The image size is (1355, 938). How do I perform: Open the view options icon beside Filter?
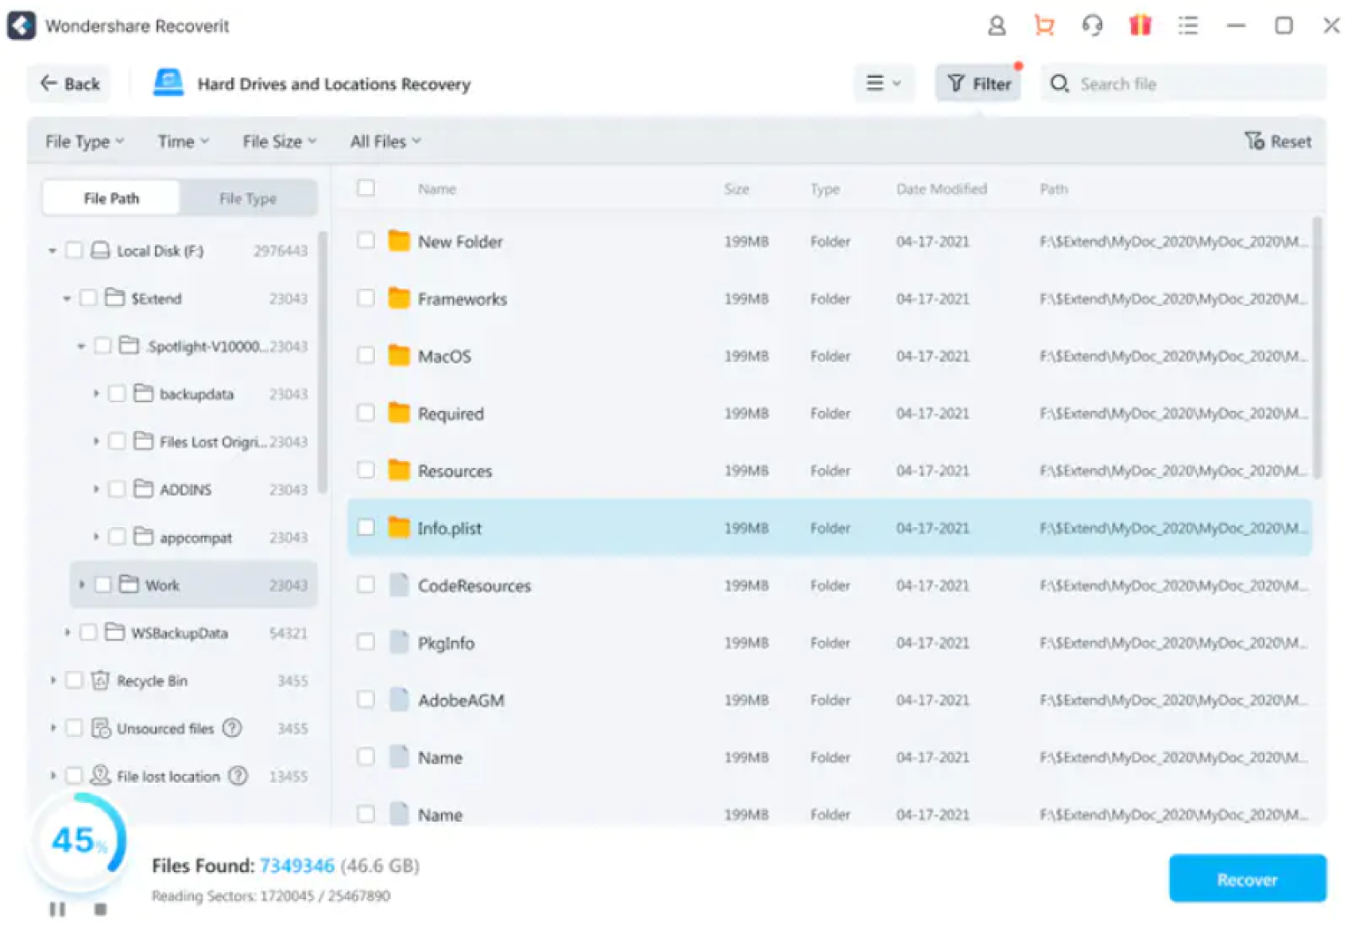tap(883, 83)
